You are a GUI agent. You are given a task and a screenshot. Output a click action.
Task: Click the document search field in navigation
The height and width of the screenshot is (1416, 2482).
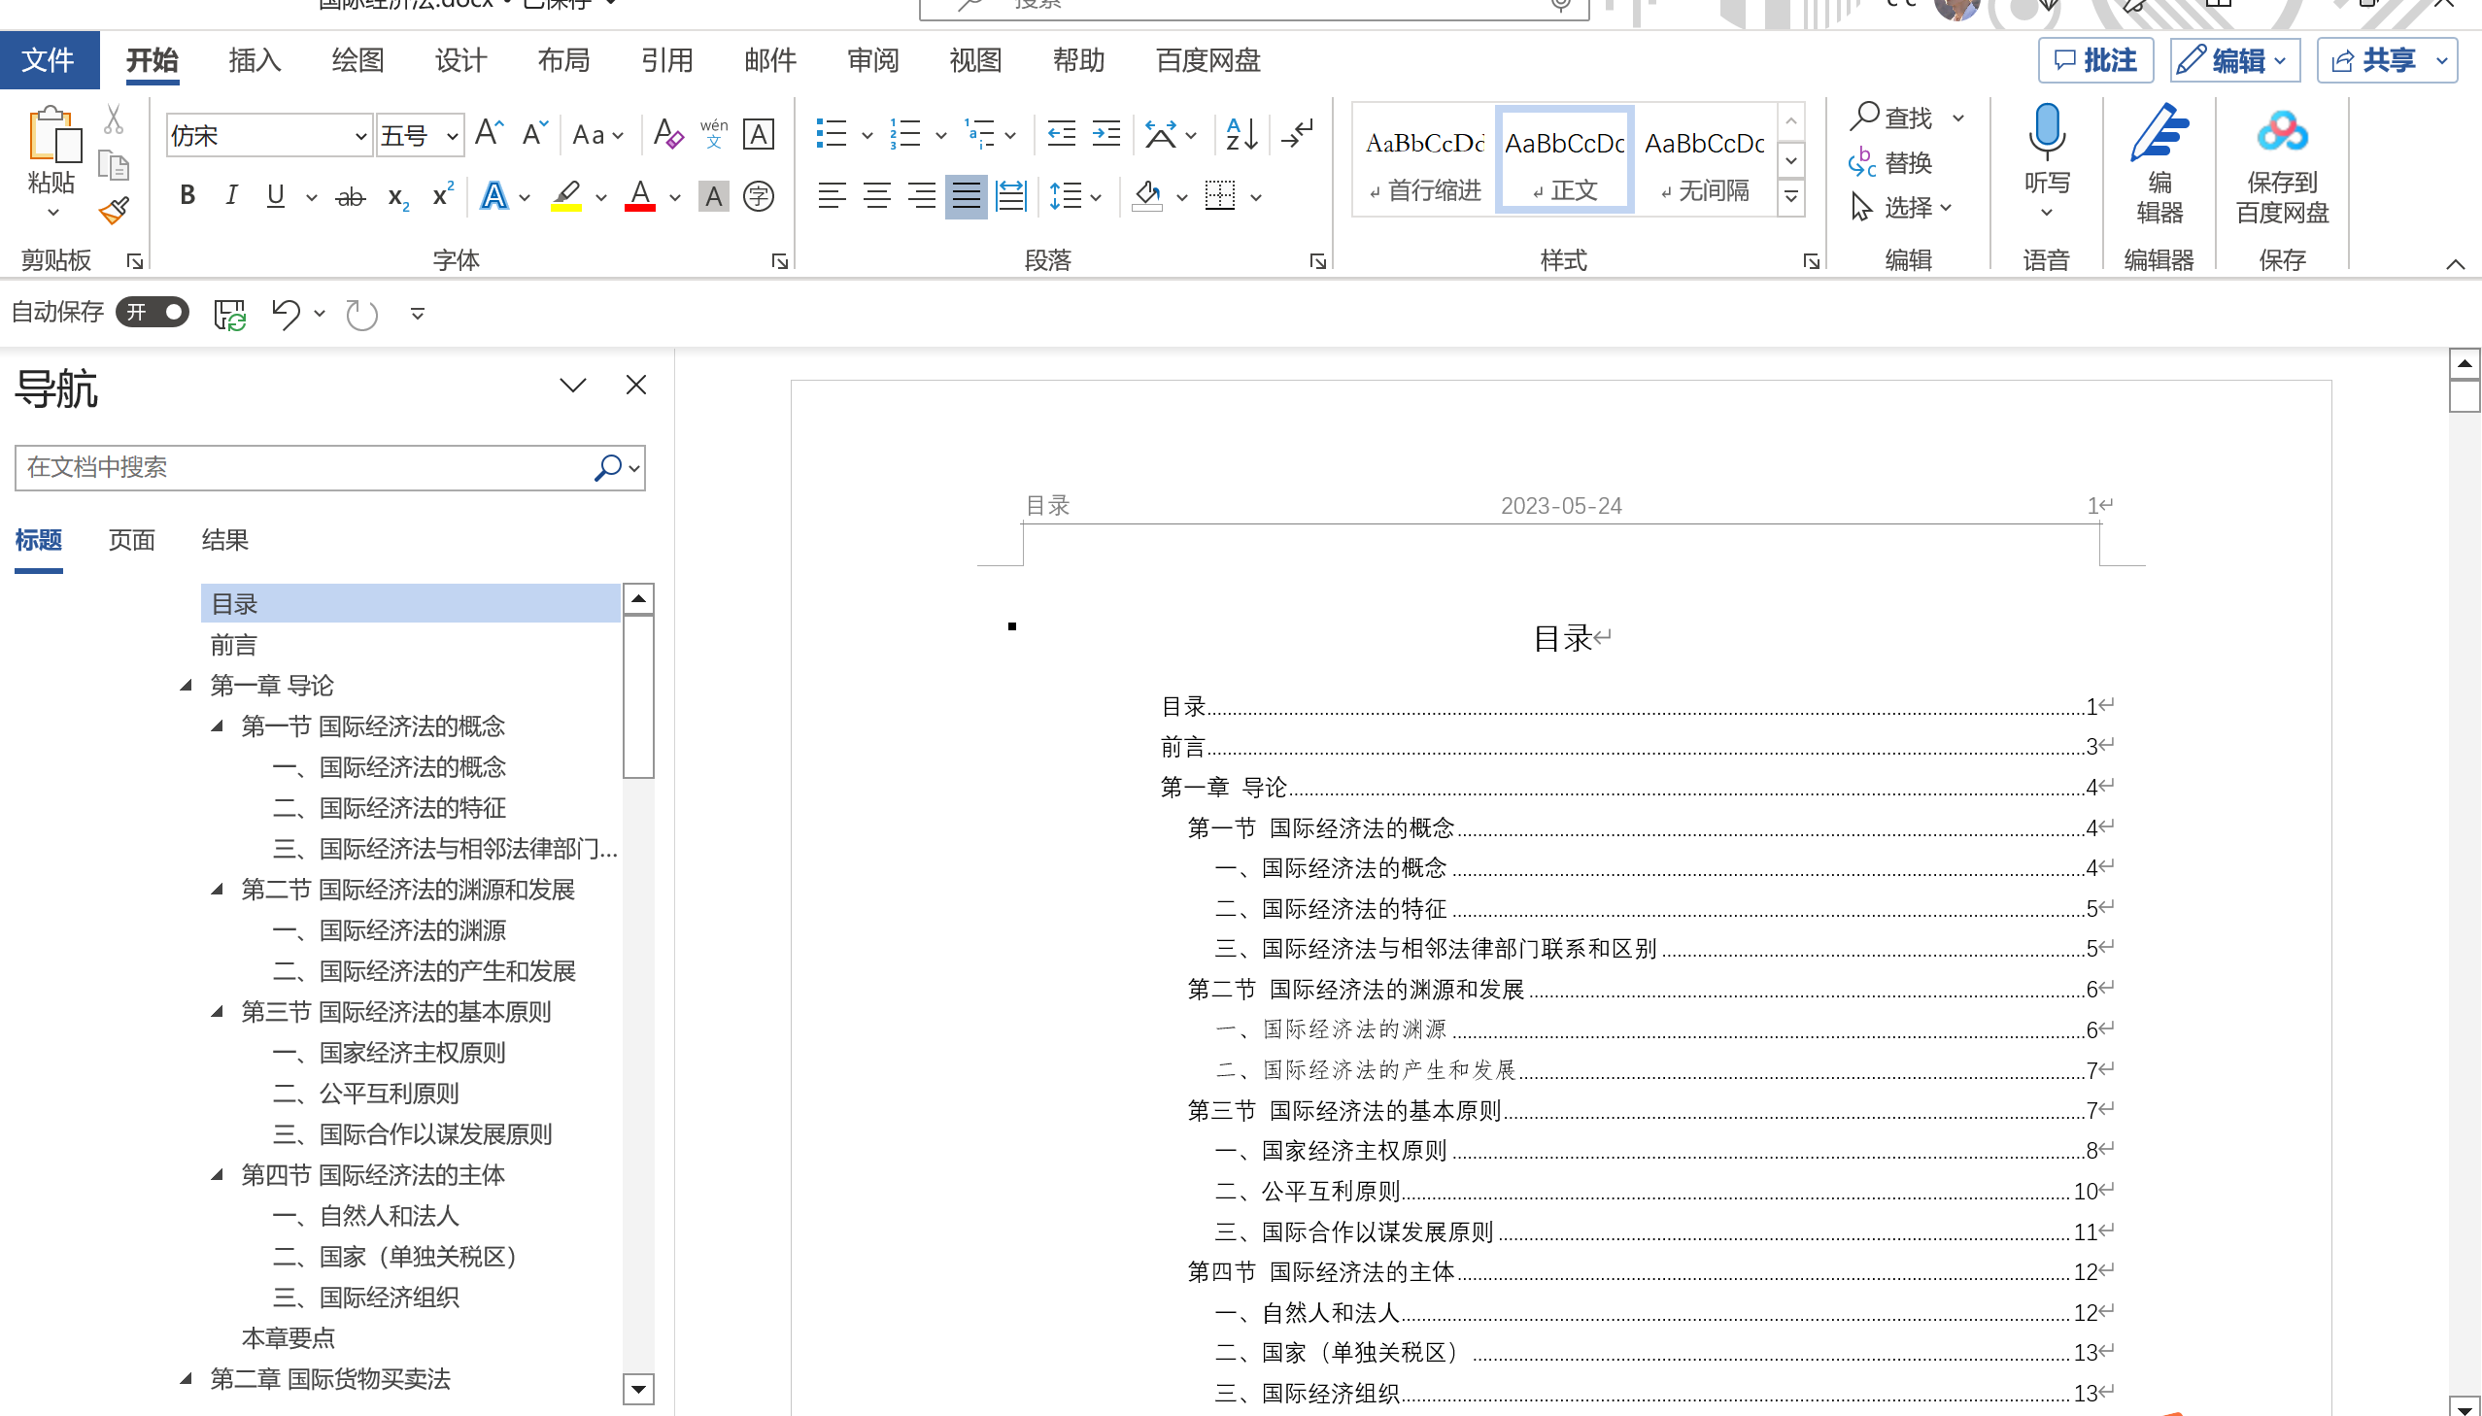303,468
